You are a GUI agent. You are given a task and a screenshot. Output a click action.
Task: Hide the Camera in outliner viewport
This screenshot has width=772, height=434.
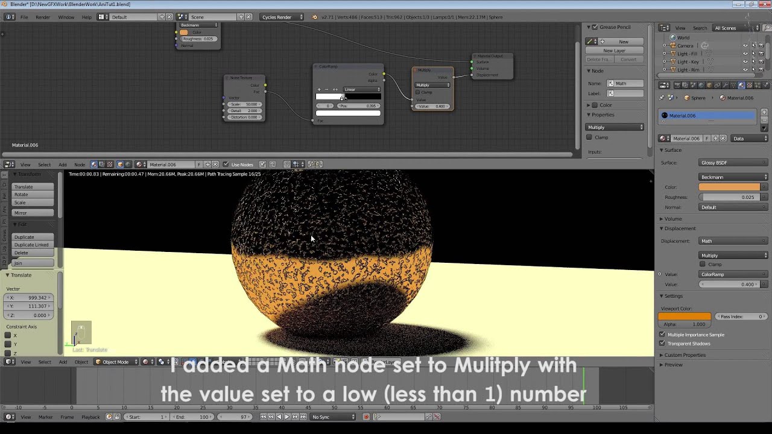tap(745, 46)
